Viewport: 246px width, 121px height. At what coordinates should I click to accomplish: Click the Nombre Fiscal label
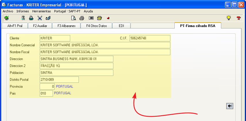(20, 52)
